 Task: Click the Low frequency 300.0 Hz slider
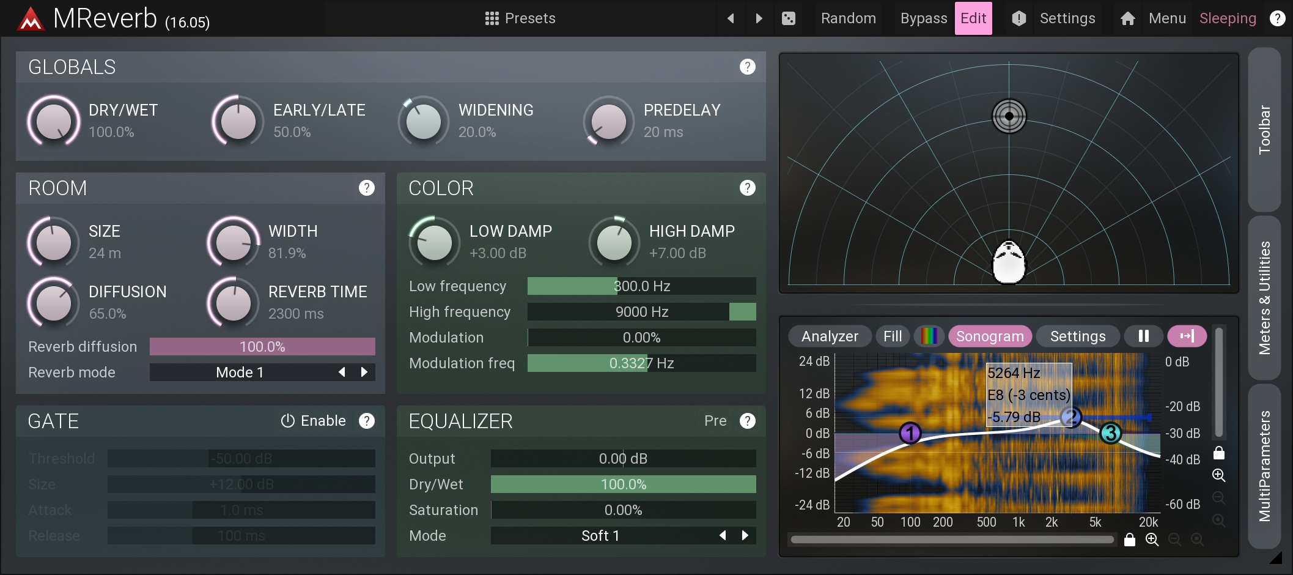pyautogui.click(x=641, y=286)
